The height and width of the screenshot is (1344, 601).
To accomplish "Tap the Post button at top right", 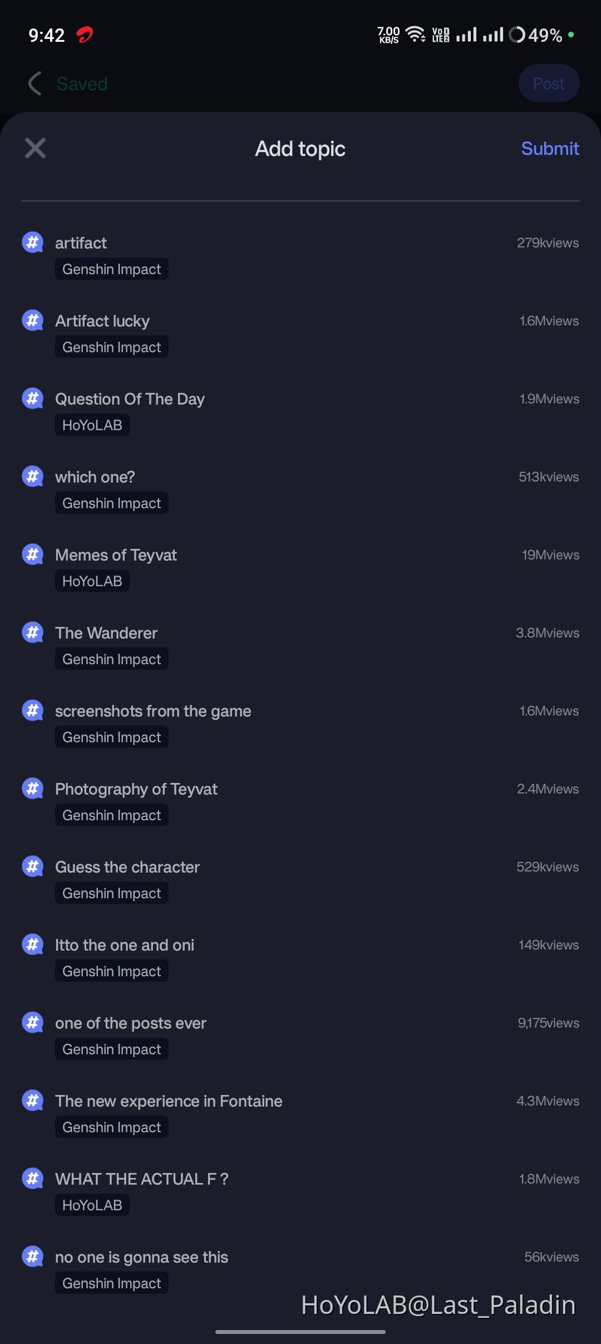I will pyautogui.click(x=549, y=83).
